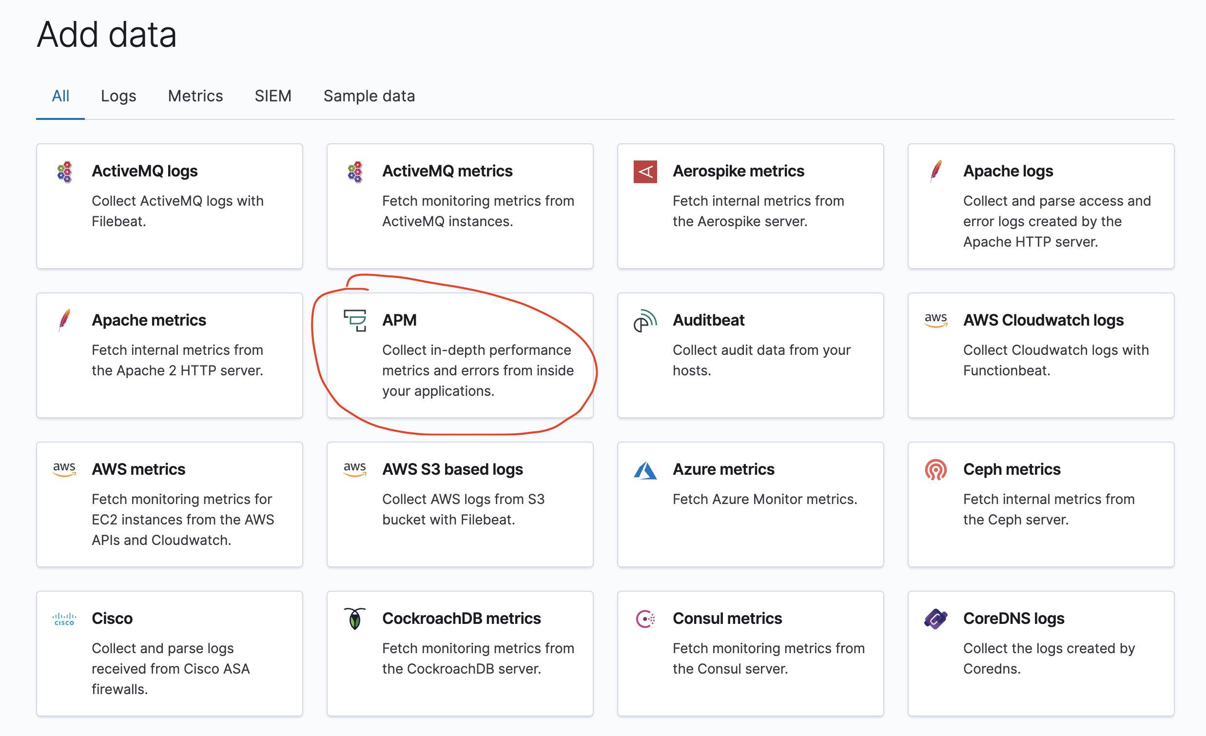
Task: Click the Cisco logo icon
Action: pos(64,619)
